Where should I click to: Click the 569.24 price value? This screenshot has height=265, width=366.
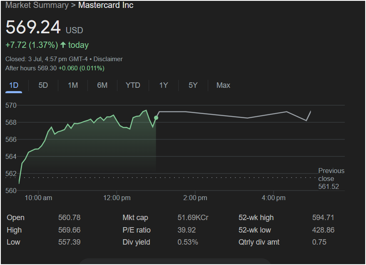(x=33, y=27)
